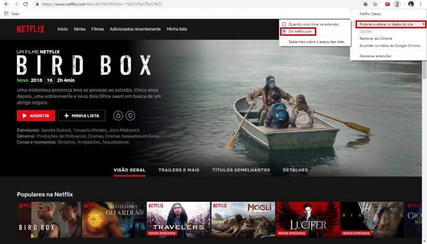Open the Apps grid shortcut in bookmarks bar
Screen dimensions: 427x244
(x=6, y=13)
